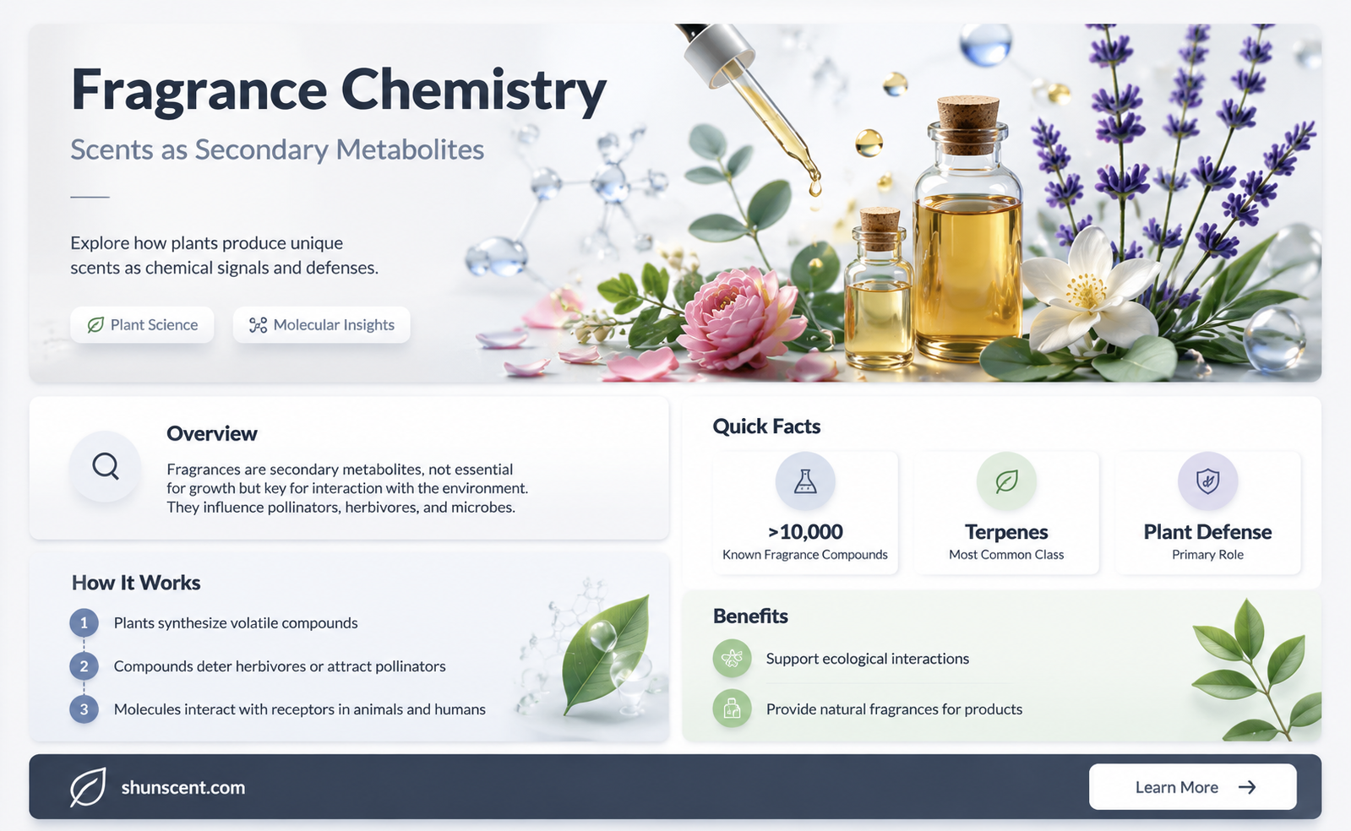Click the Molecular Insights tag button
The width and height of the screenshot is (1351, 831).
coord(322,325)
